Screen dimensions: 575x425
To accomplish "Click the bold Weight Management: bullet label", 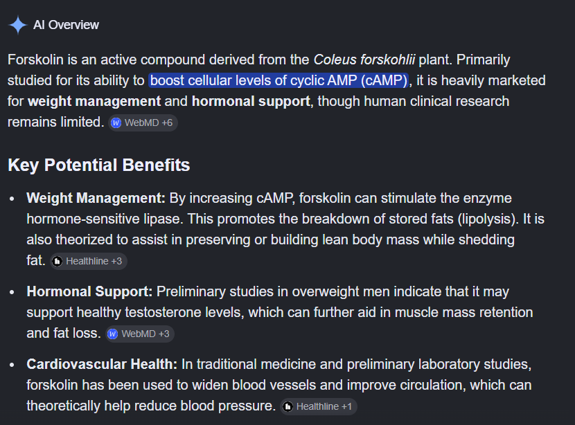I will [96, 198].
